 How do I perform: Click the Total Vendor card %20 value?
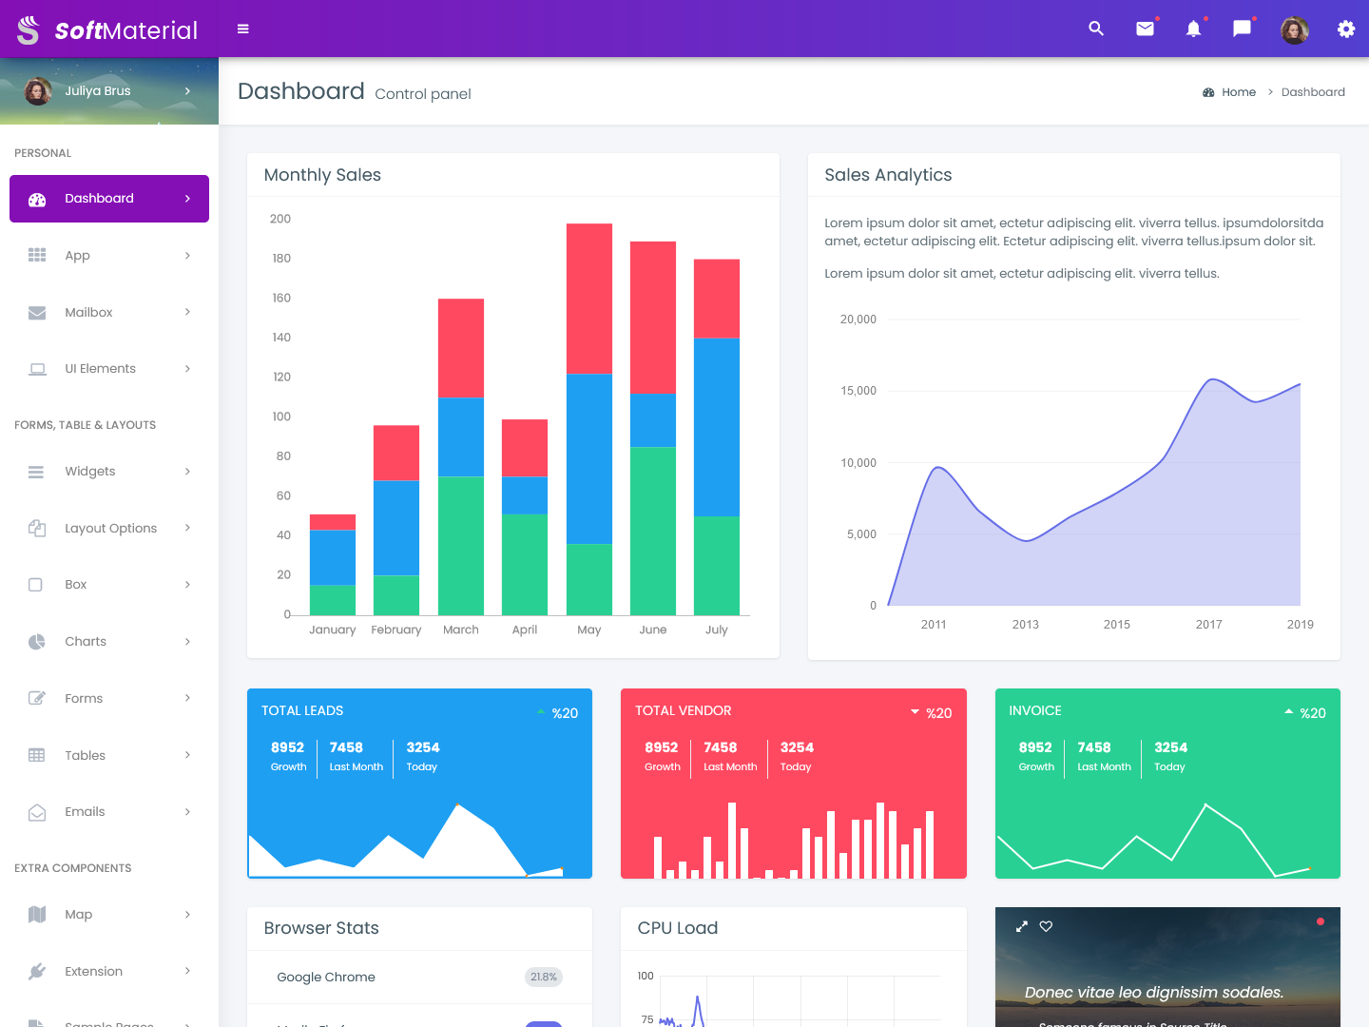938,713
